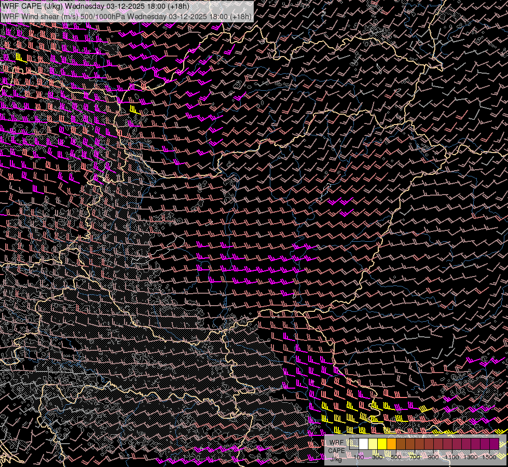Click the rightmost purple CAPE legend swatch
The image size is (508, 467).
click(x=494, y=444)
